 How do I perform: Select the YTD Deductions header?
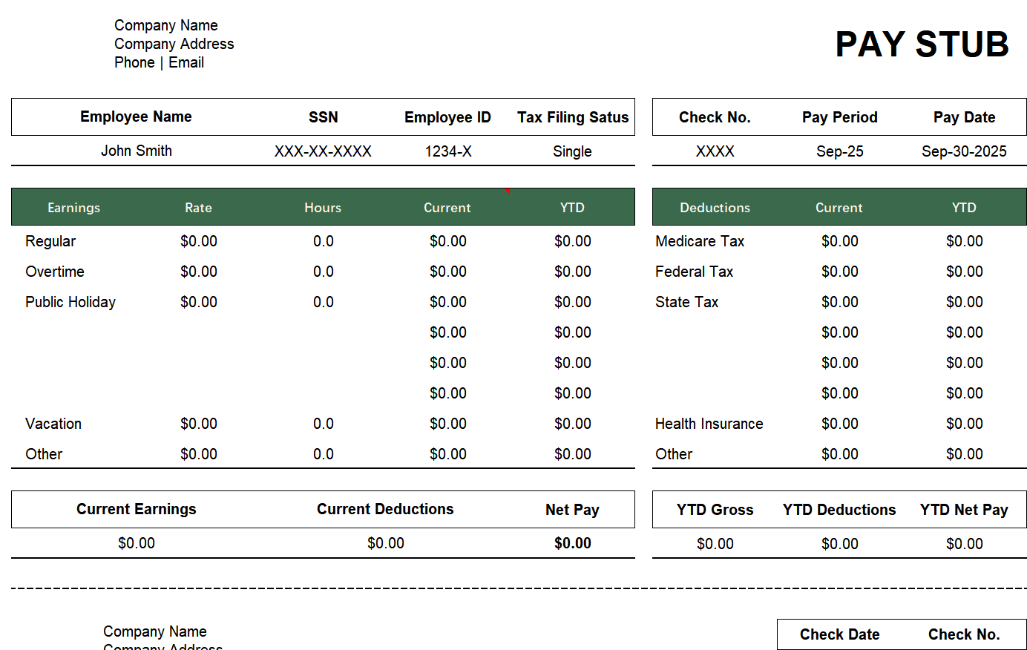click(x=839, y=510)
